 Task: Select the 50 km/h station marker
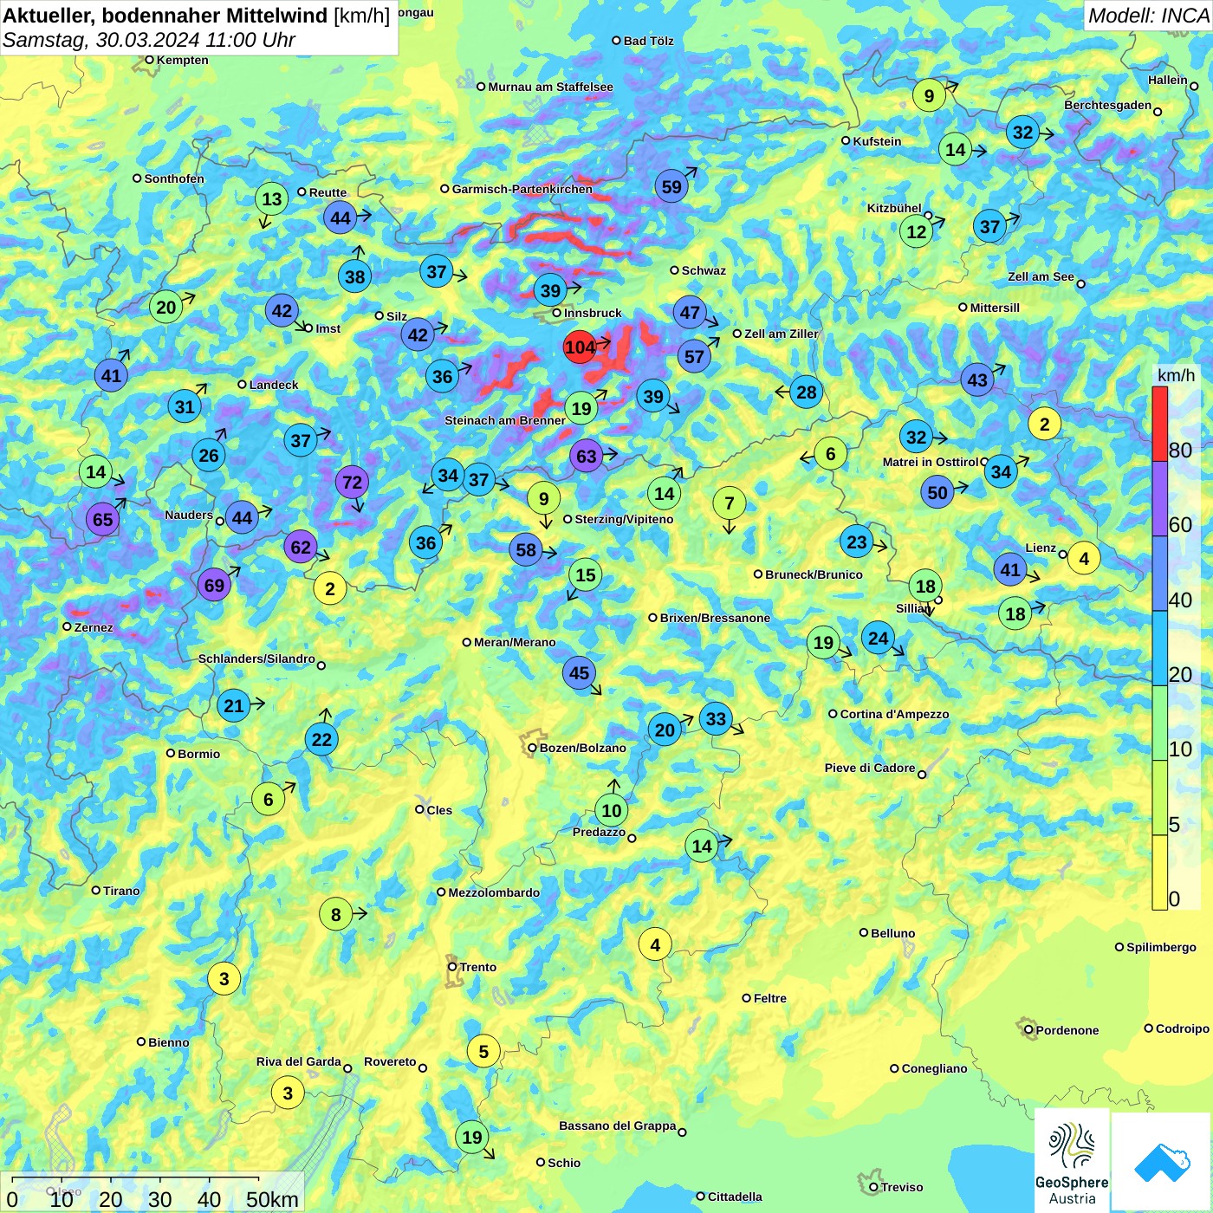(x=937, y=492)
